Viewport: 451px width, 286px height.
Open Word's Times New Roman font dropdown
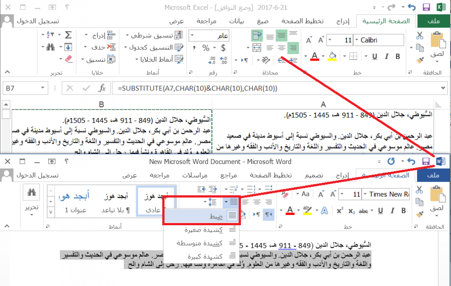[x=365, y=195]
